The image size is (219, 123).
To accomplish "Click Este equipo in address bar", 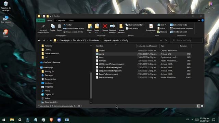I will pyautogui.click(x=64, y=40).
